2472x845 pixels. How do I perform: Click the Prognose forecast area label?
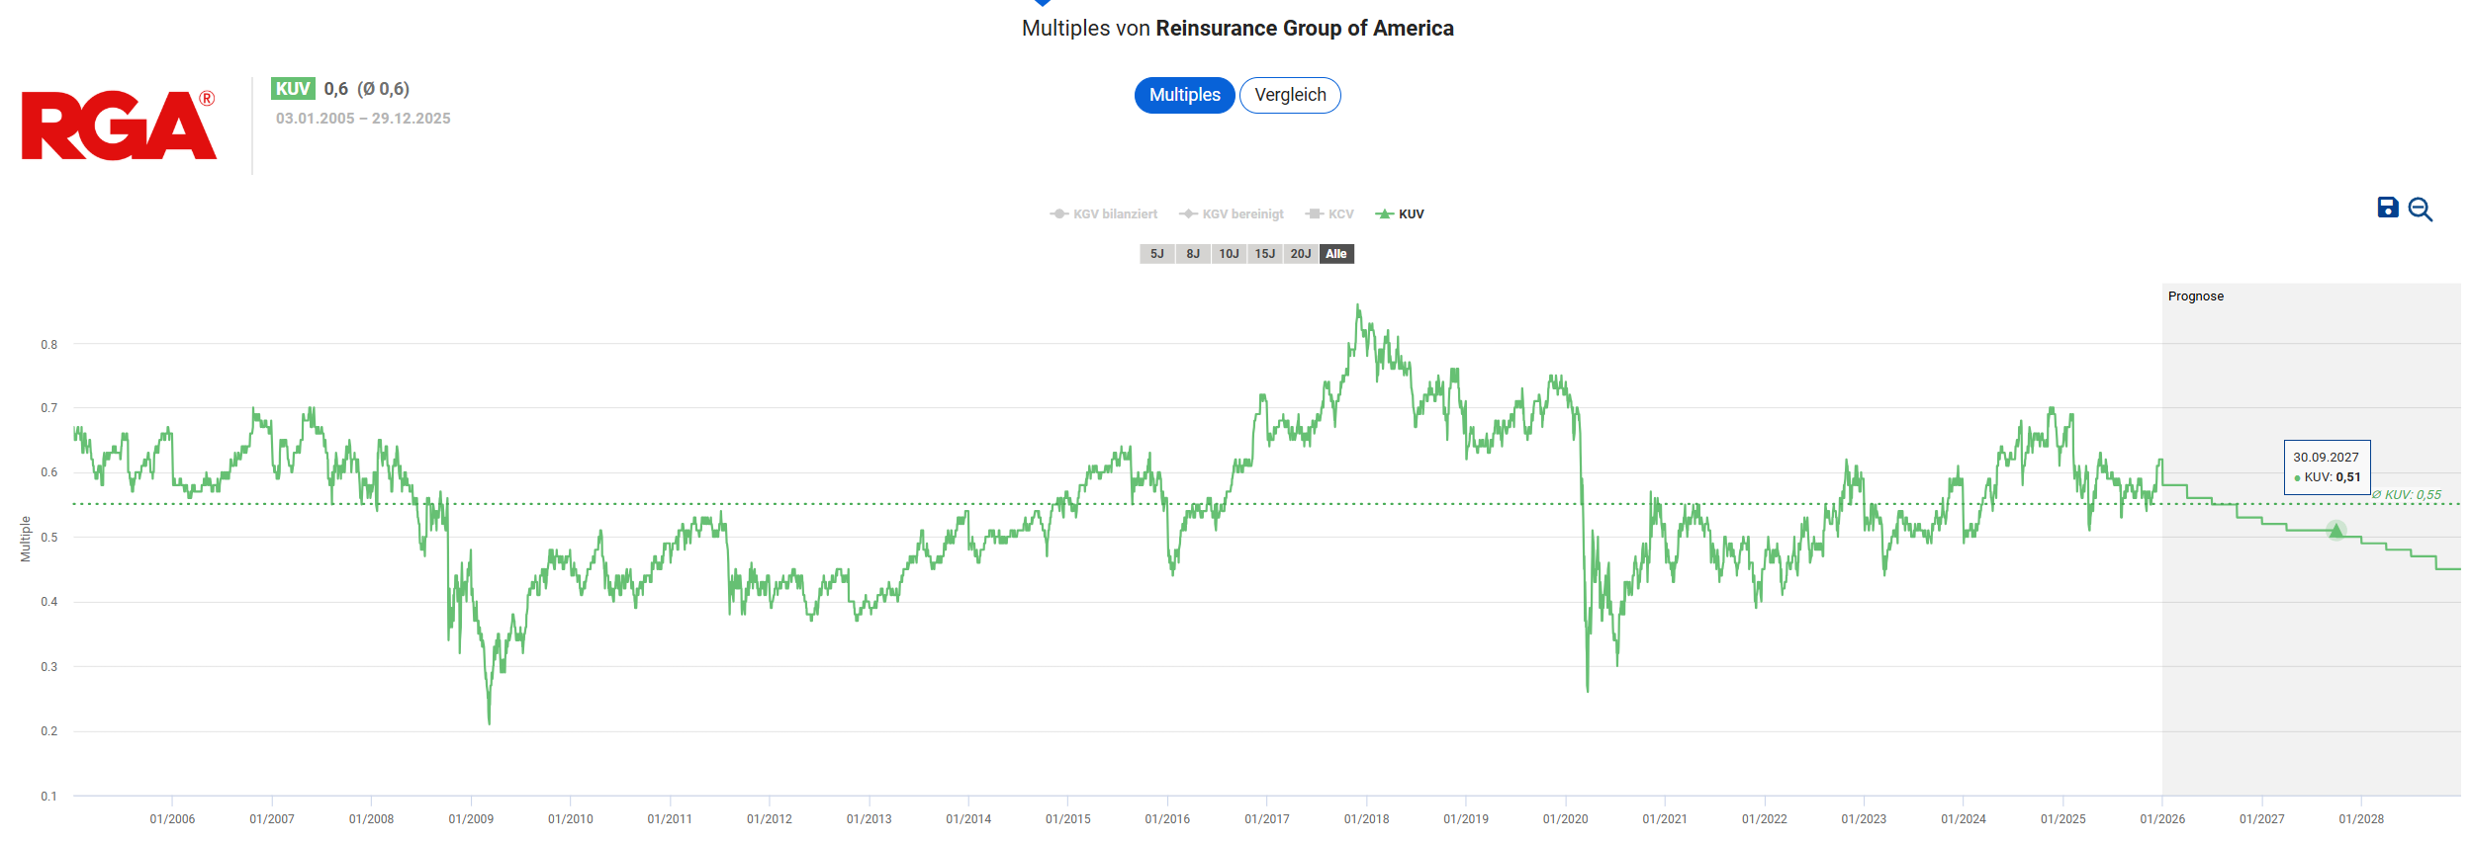[x=2195, y=296]
